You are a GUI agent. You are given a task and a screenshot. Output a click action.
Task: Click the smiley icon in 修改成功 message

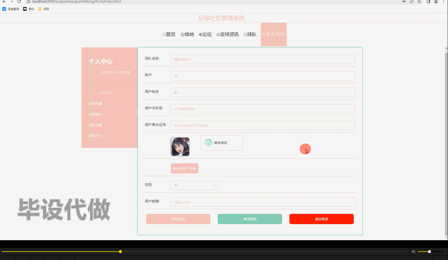pos(208,142)
